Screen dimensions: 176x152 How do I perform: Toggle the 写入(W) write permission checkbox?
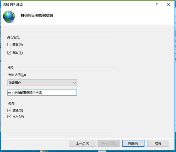pos(9,116)
